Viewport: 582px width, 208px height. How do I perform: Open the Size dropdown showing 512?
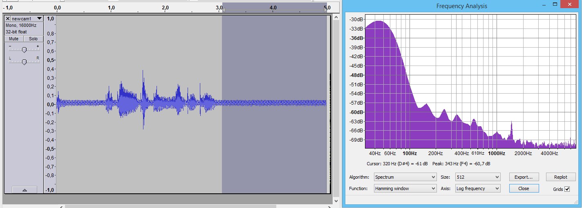477,177
